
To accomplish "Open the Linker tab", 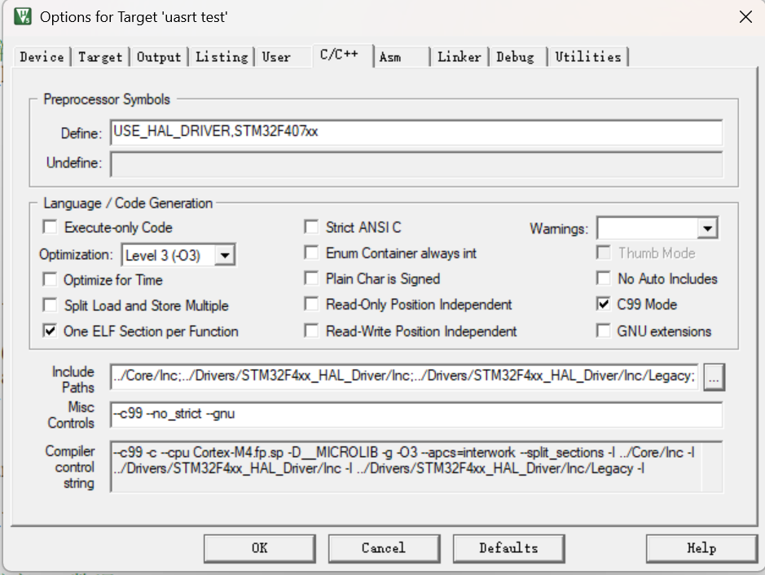I will point(459,57).
